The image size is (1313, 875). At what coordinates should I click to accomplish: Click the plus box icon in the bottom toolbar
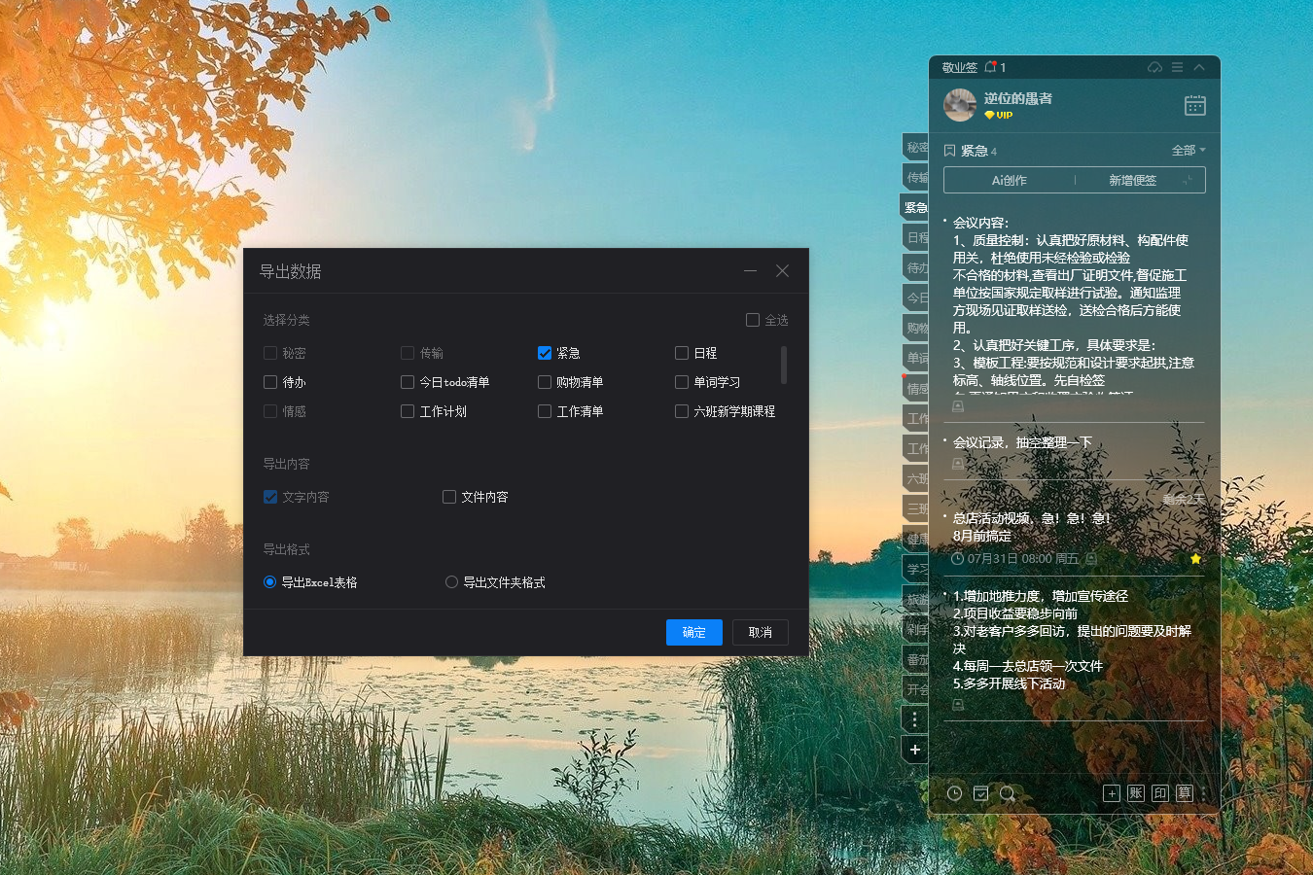click(1112, 793)
